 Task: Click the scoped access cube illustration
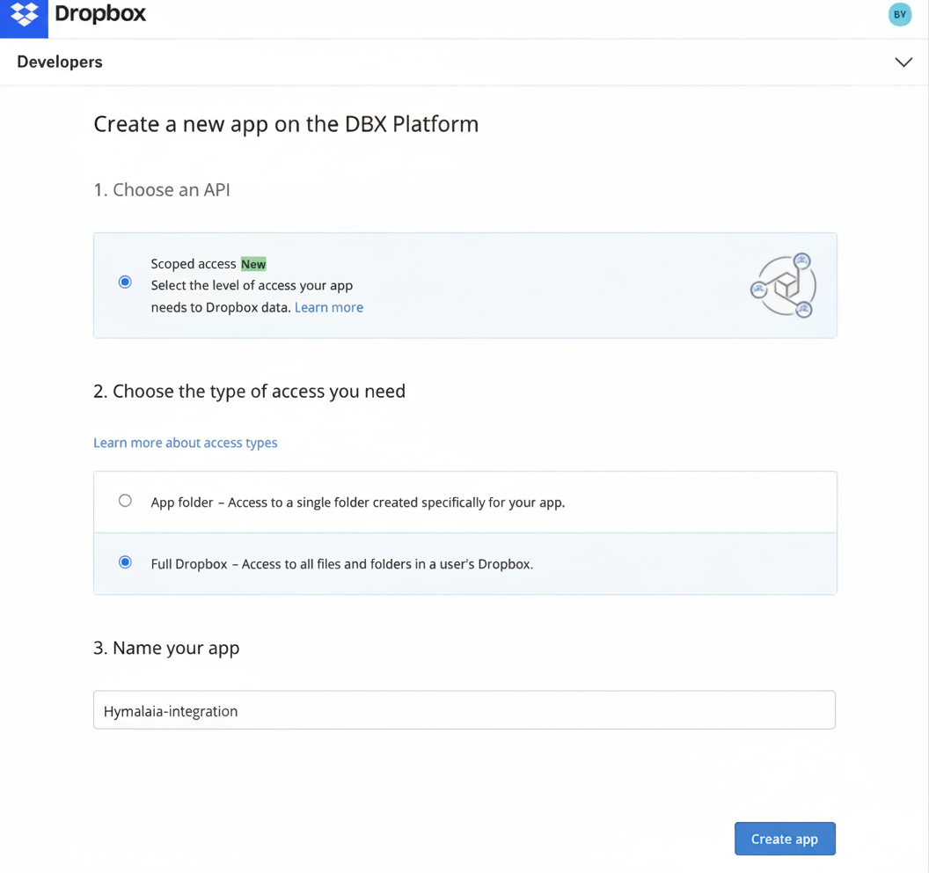tap(782, 285)
